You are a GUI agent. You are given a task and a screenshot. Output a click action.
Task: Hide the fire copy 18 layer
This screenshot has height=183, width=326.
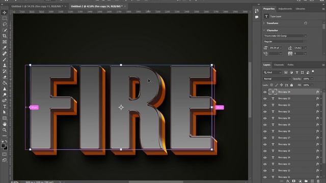click(265, 131)
